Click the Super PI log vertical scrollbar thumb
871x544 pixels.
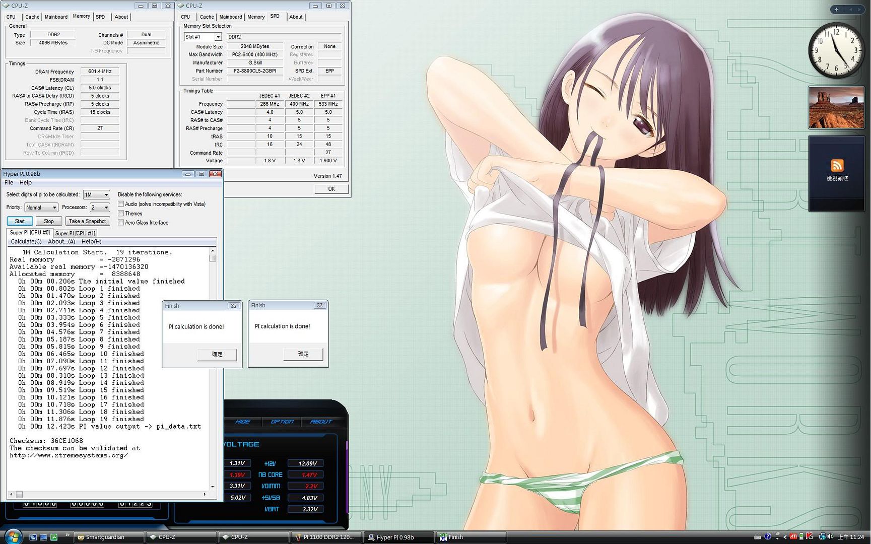[213, 258]
